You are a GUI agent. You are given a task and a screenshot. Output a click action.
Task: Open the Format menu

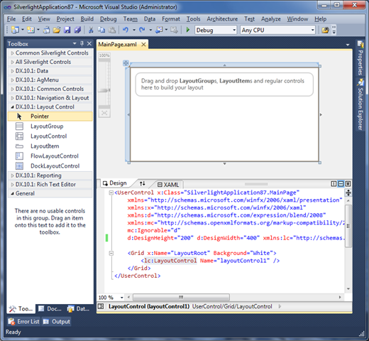[171, 19]
